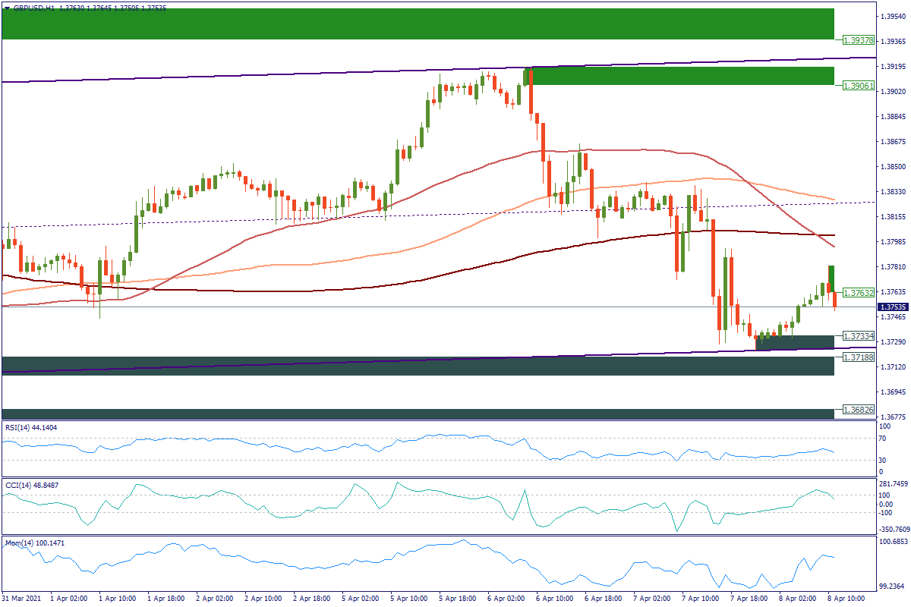Select the 1.39378 green price label

pos(859,41)
